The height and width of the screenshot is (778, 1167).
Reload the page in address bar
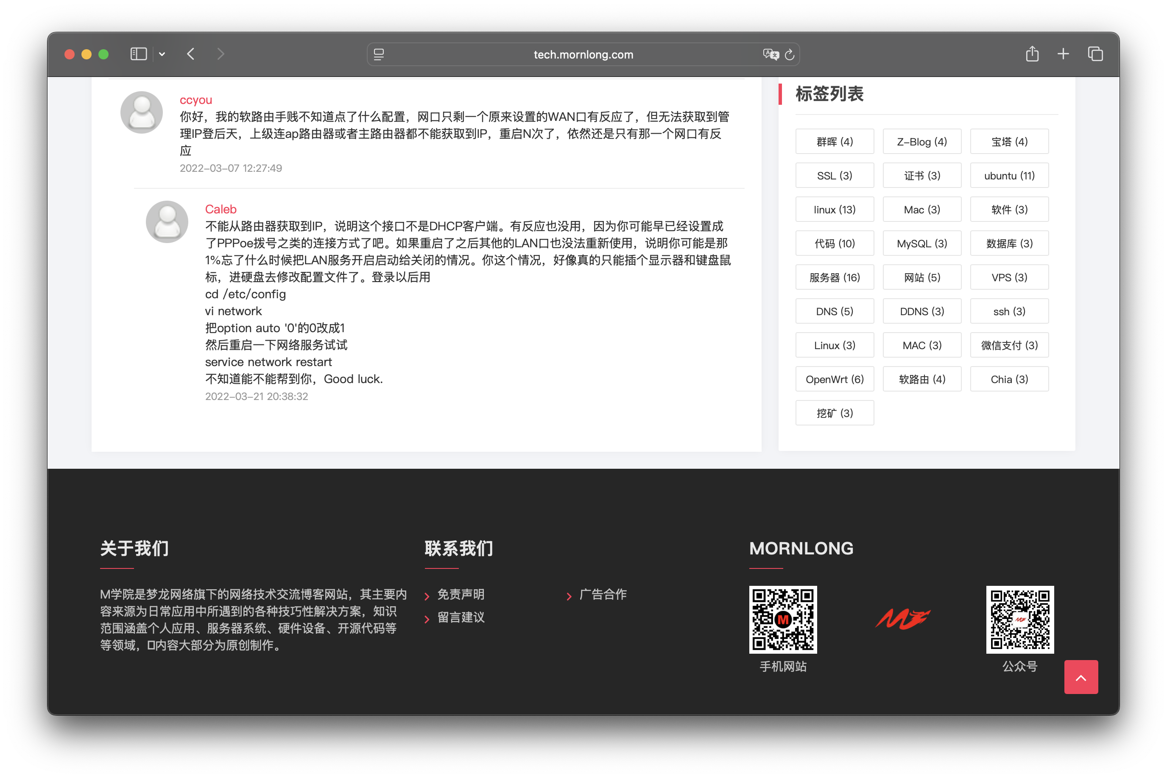point(790,55)
